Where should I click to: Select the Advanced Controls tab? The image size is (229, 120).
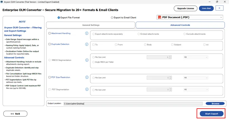click(180, 25)
